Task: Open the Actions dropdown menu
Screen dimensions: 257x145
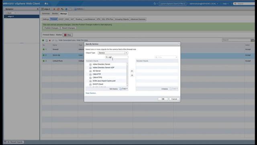Action: [x=80, y=9]
